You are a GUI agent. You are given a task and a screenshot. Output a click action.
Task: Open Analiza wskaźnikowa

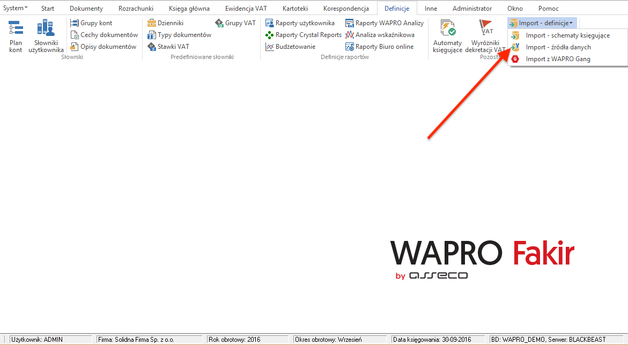point(383,34)
